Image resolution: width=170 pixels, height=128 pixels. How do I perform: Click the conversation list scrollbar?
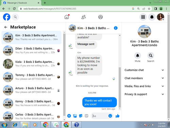point(64,74)
